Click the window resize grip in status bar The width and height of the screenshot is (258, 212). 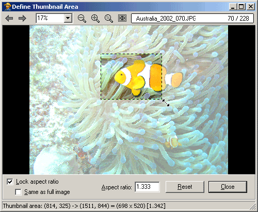tap(252, 206)
